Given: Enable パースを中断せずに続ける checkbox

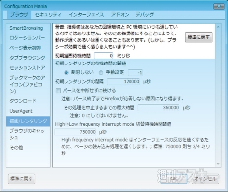Looking at the screenshot, I should [x=58, y=91].
